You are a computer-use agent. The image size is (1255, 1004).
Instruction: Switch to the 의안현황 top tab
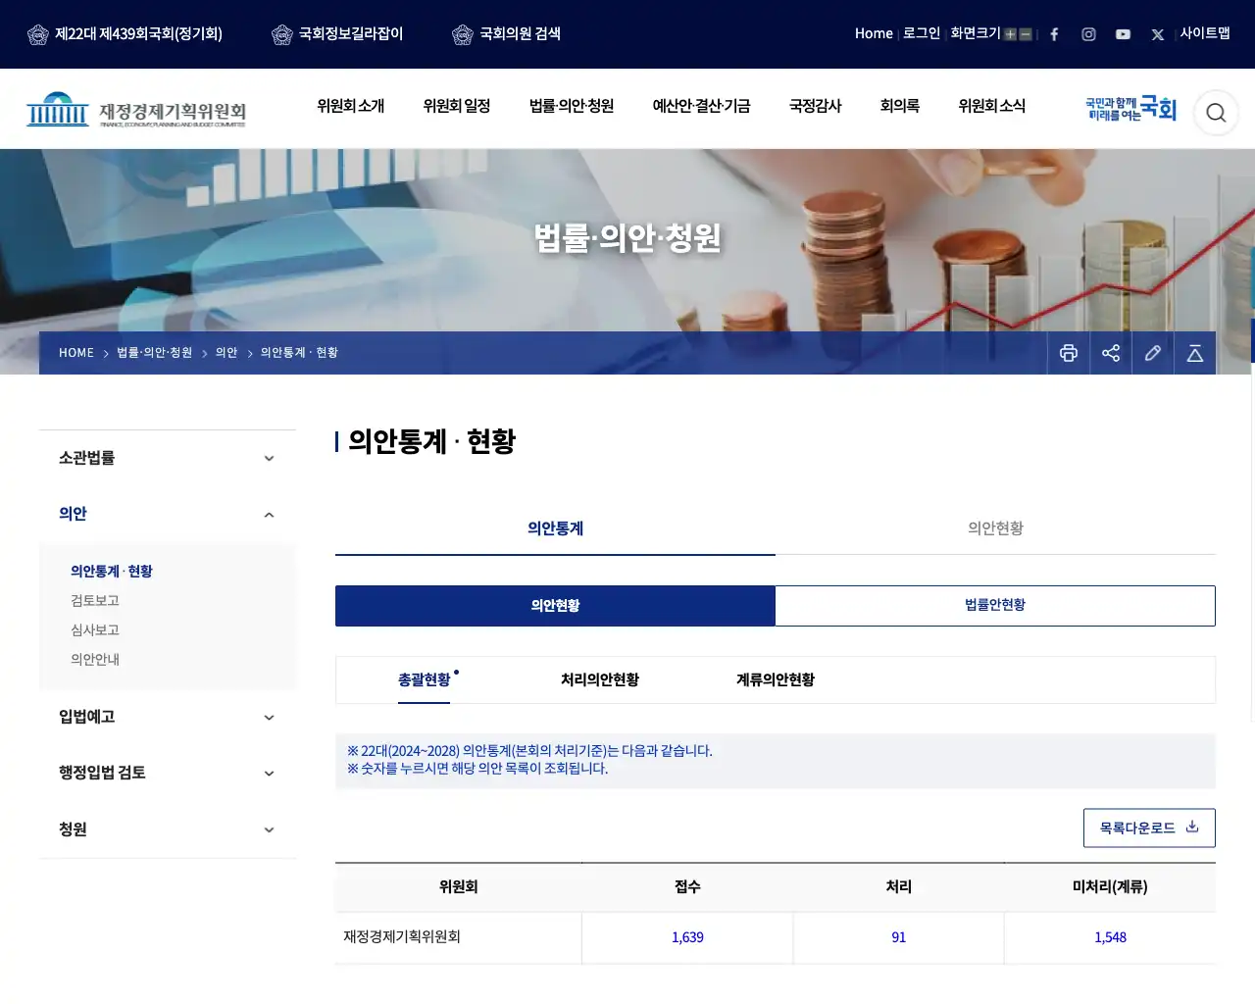[995, 528]
